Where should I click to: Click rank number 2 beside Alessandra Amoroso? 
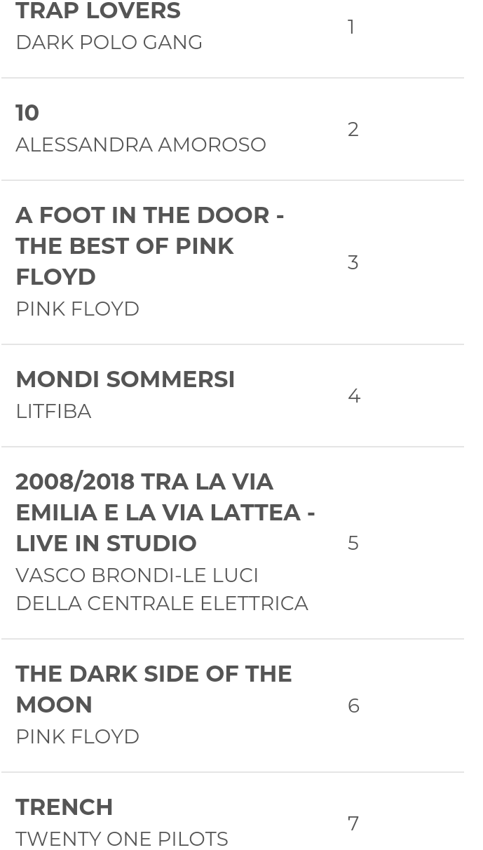click(x=353, y=129)
